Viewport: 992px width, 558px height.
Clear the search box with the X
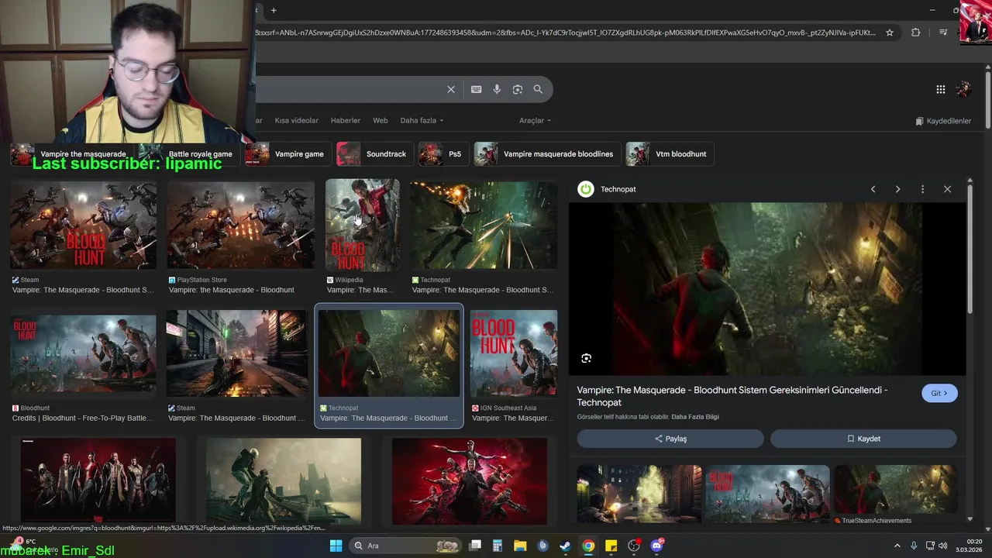451,89
